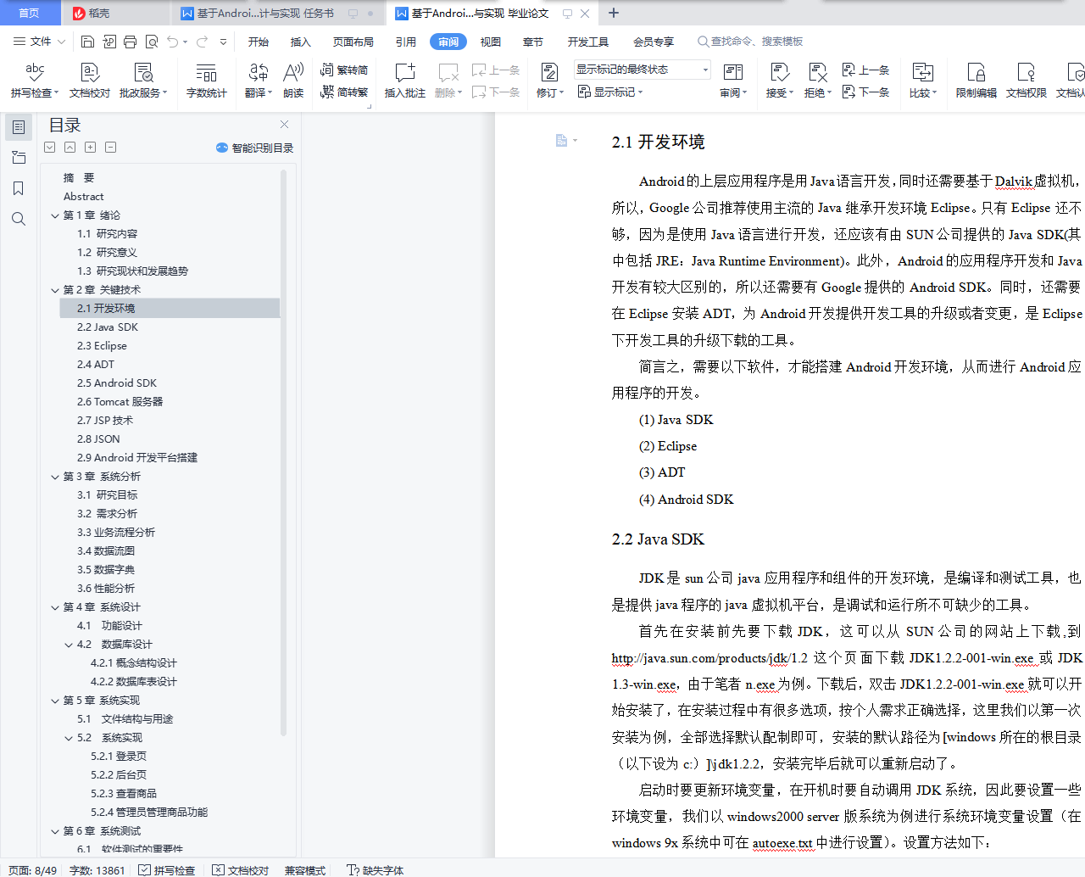Click the 缺失字体 status bar item
Screen dimensions: 1085x877
[x=376, y=870]
